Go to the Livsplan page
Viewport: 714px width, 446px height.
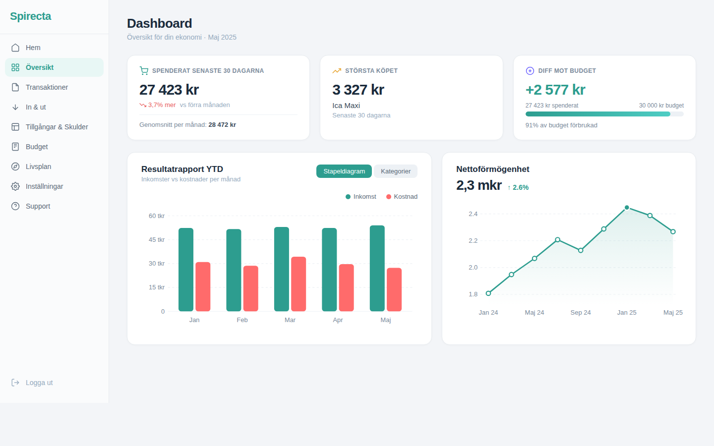click(39, 167)
